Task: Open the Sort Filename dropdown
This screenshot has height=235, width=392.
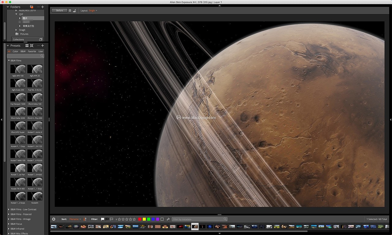Action: (75, 219)
